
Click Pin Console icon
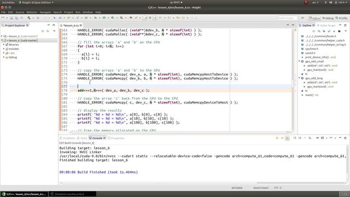tap(317, 138)
